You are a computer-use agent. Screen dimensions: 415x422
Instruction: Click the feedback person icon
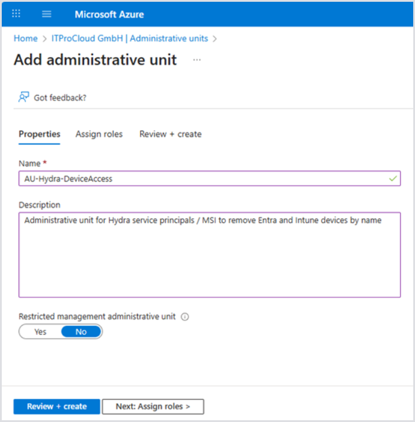pyautogui.click(x=24, y=97)
